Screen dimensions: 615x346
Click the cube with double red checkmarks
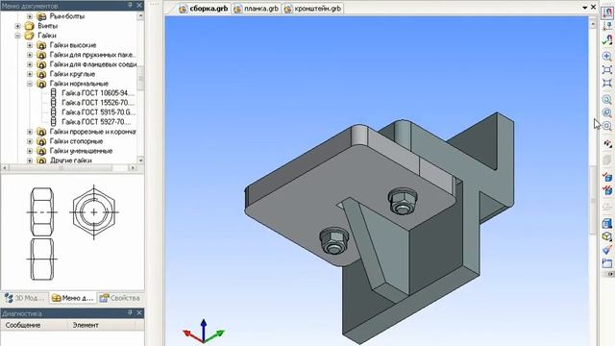point(607,190)
